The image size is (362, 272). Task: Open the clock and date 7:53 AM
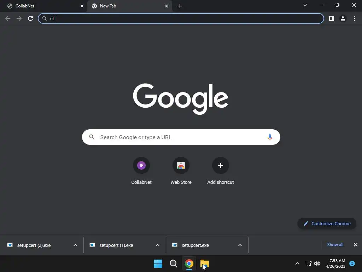tap(335, 263)
